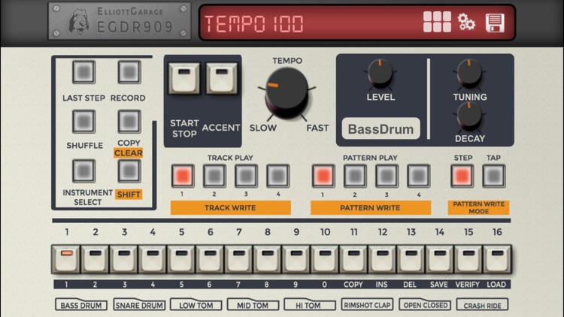Click the Instrument Select button
Screen dimensions: 564x317
[83, 171]
